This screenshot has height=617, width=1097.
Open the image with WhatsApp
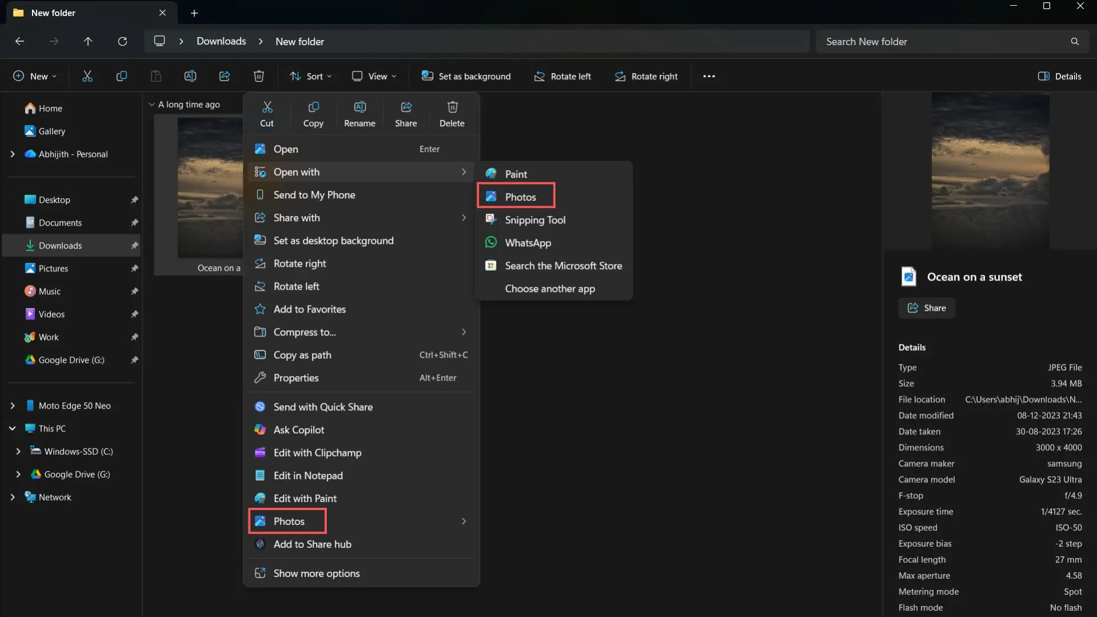pos(526,242)
